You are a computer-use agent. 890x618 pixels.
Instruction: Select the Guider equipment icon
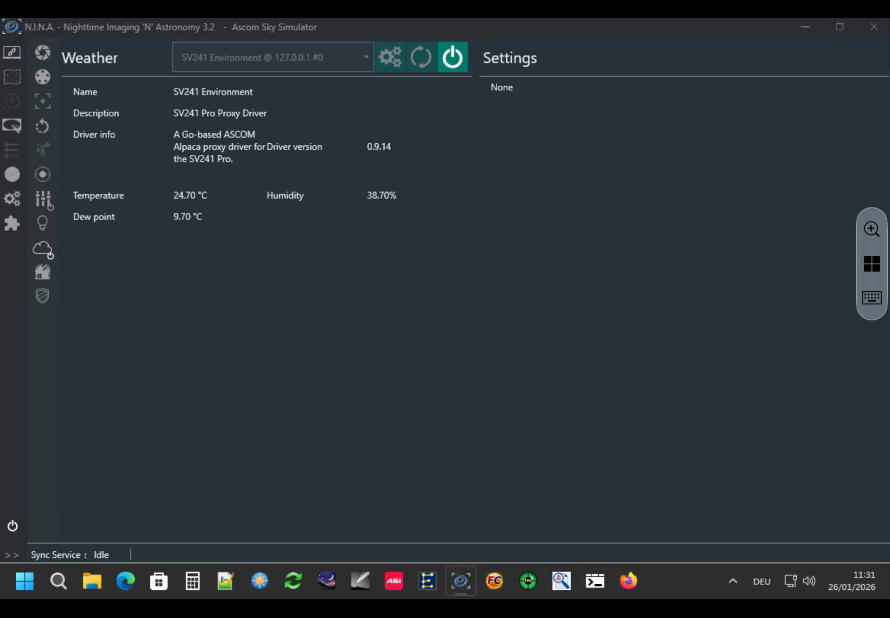pos(43,174)
